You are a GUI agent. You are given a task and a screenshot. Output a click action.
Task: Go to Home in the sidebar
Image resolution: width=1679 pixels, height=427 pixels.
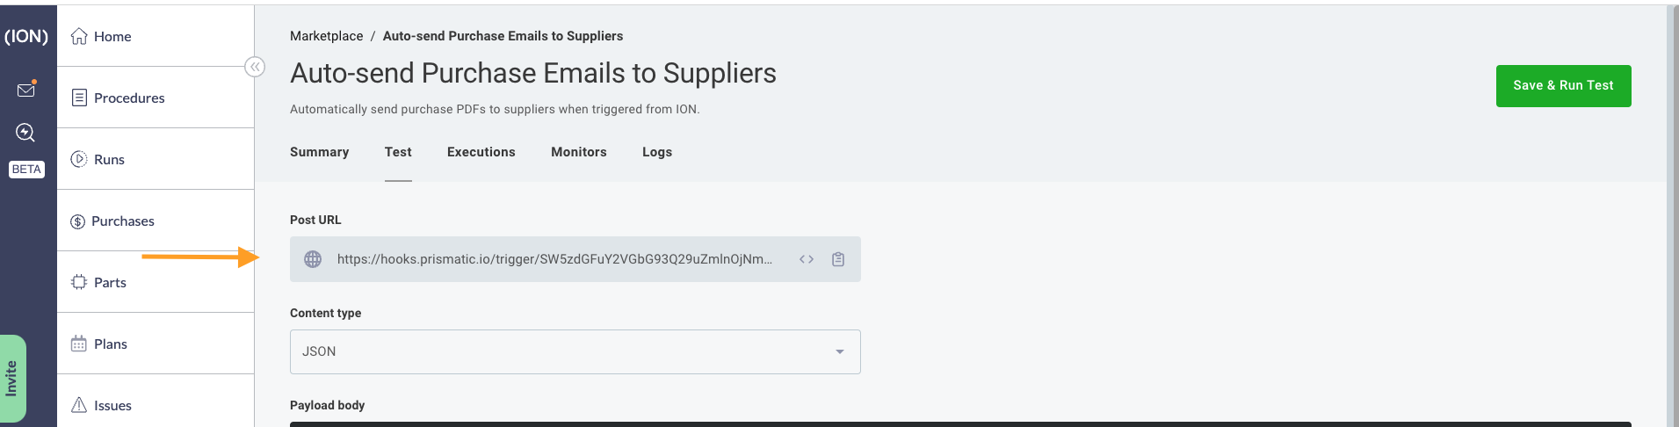[x=112, y=37]
